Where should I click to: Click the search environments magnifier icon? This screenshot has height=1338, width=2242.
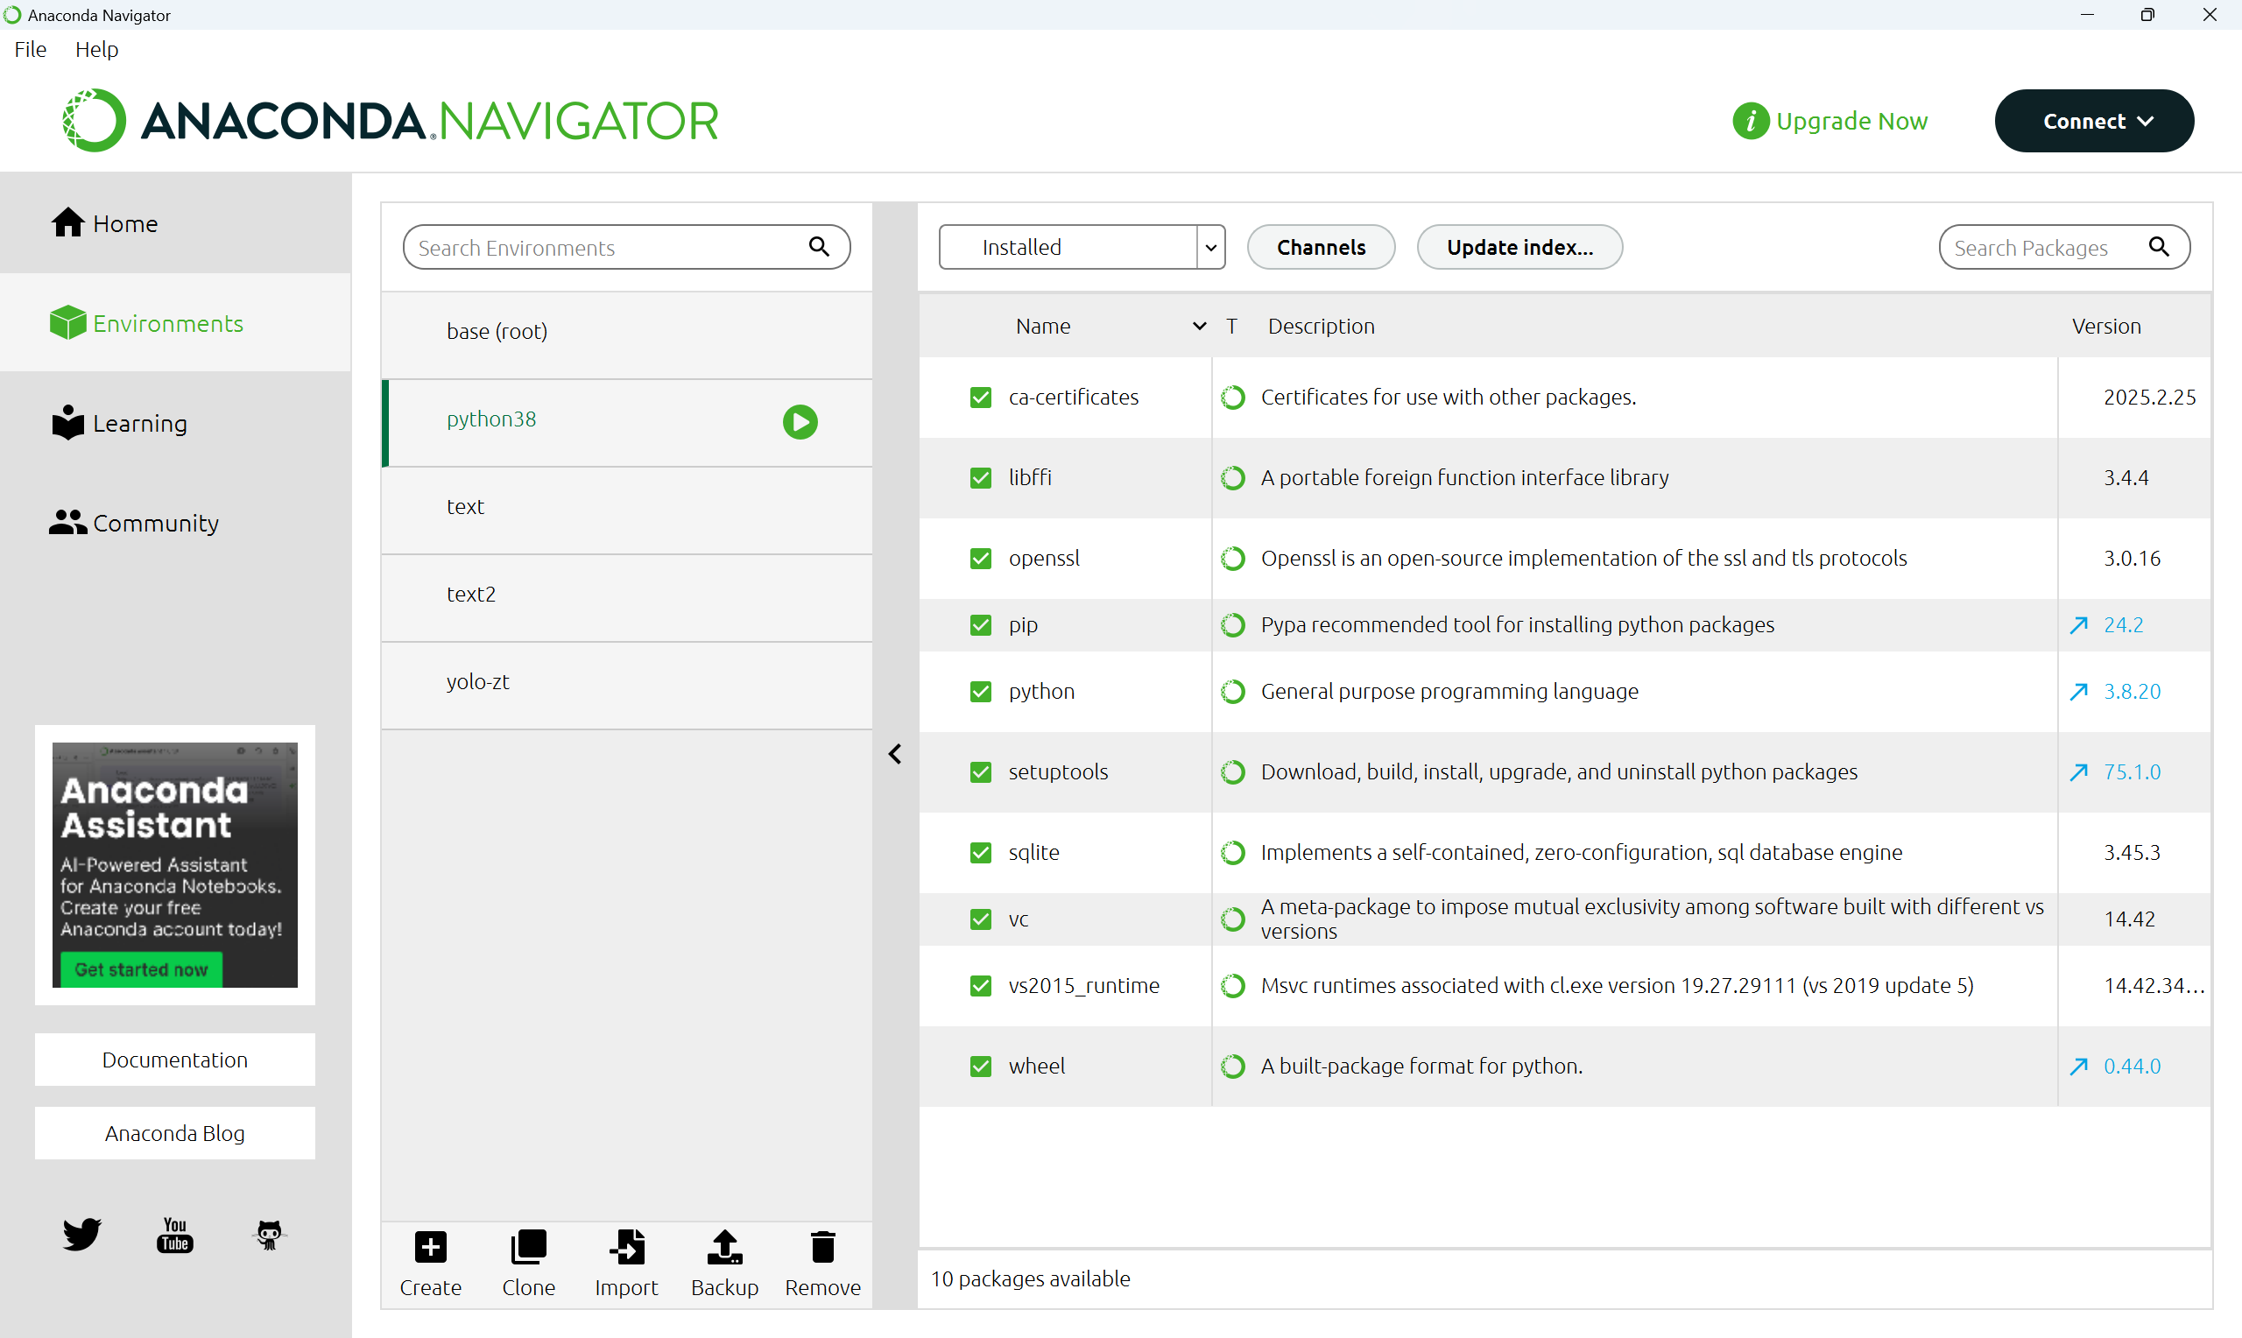(819, 246)
